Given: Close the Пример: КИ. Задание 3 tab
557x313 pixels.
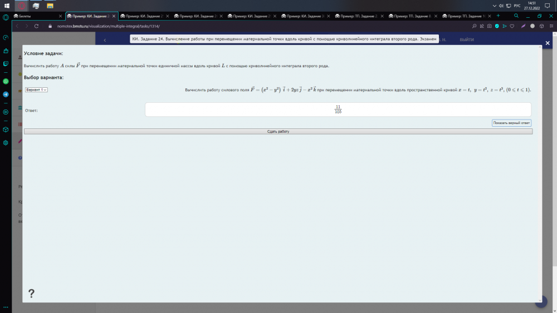Looking at the screenshot, I should tap(328, 16).
